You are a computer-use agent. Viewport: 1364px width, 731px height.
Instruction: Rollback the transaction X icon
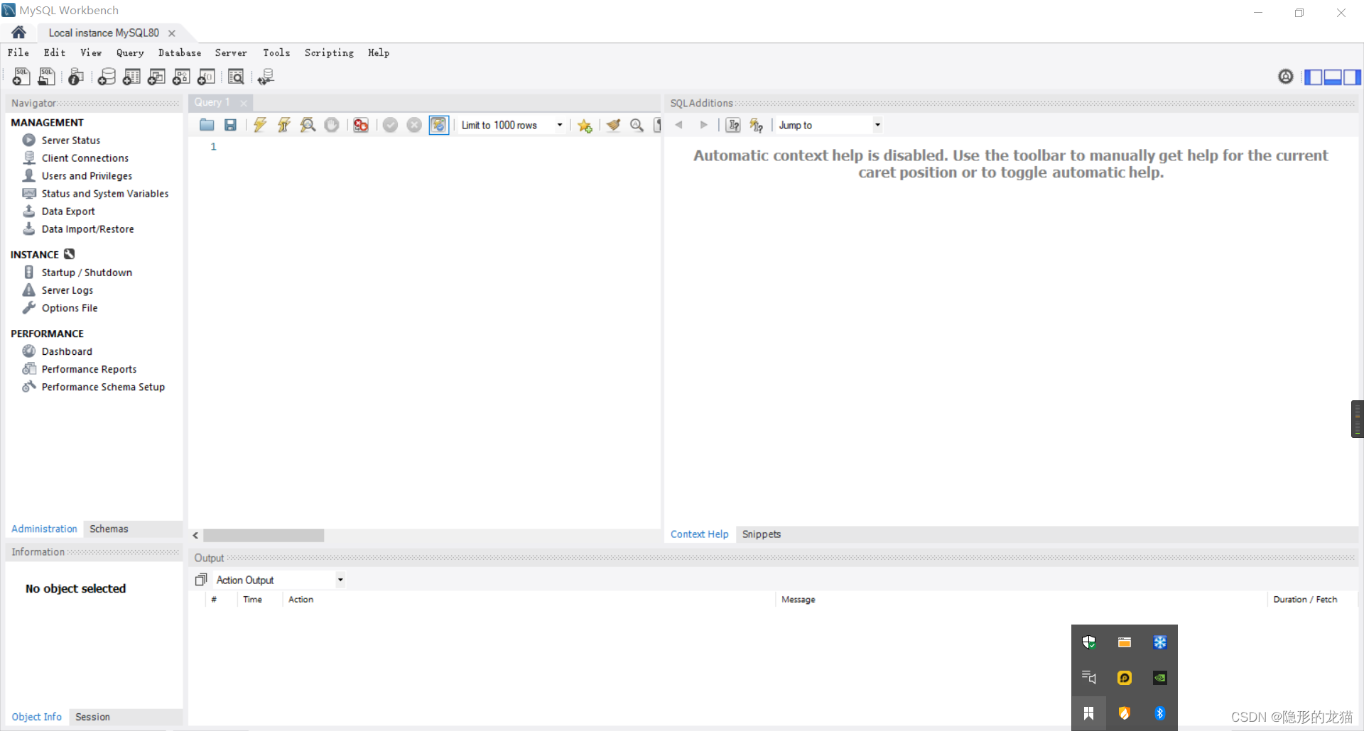(414, 125)
